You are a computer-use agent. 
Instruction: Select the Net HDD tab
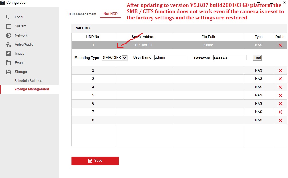coord(111,14)
